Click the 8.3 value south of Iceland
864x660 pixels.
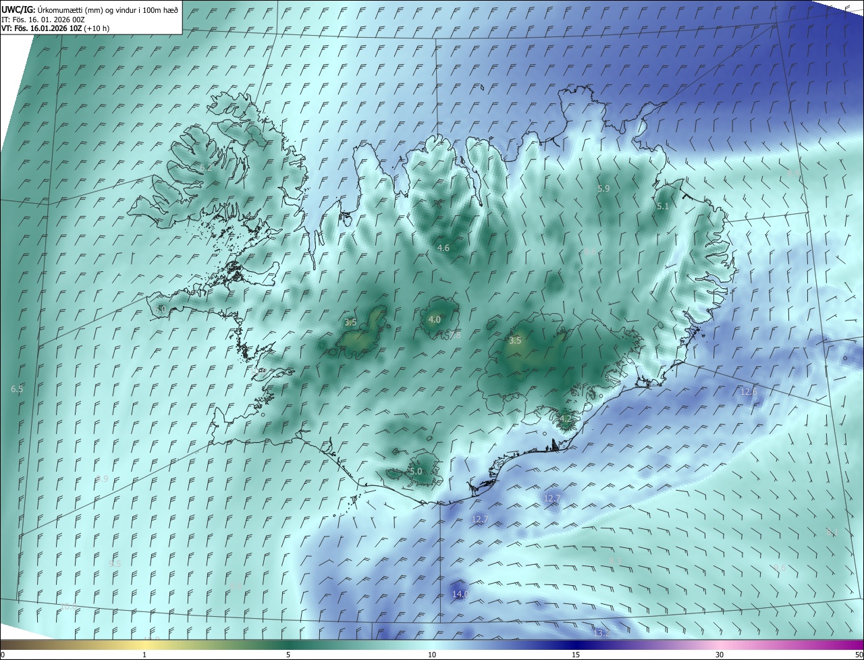coord(614,561)
